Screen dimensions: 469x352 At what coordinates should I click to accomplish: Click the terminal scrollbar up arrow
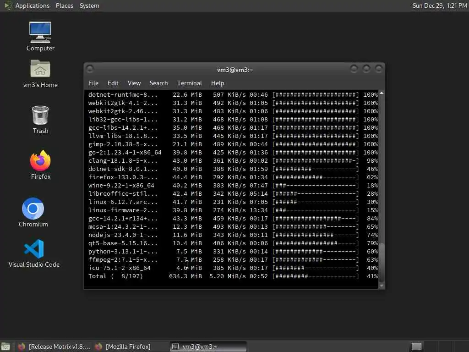coord(382,93)
